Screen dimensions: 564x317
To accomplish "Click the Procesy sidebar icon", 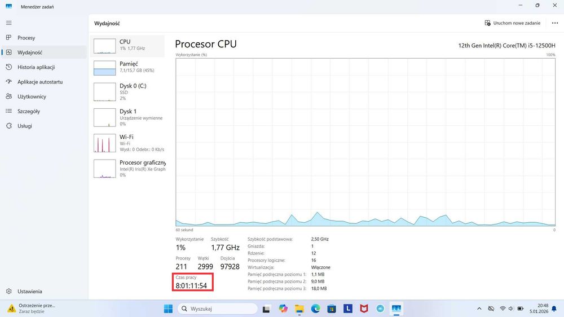I will (9, 37).
